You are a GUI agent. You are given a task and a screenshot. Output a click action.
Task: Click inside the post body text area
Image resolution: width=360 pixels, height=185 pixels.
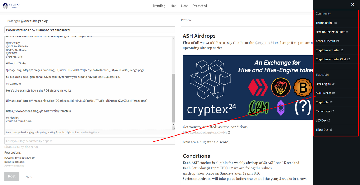click(x=88, y=83)
